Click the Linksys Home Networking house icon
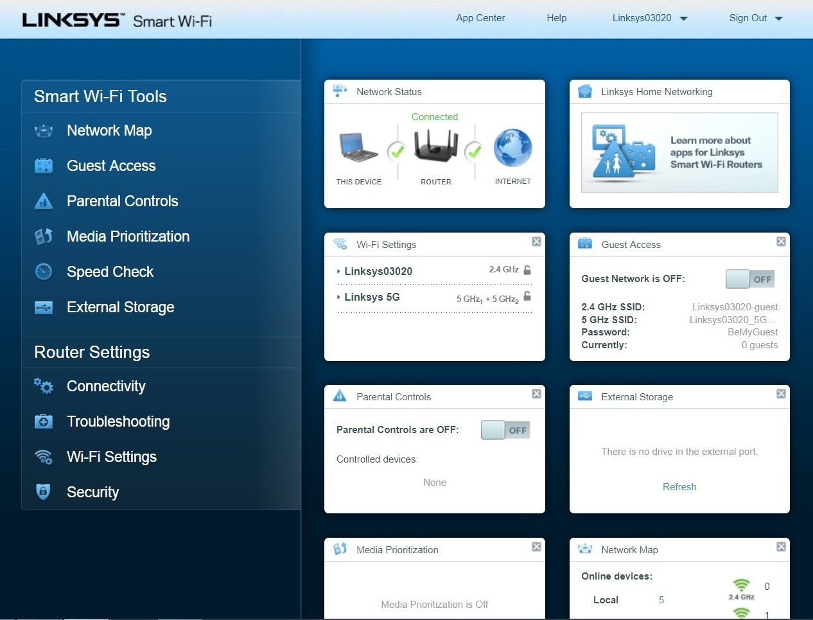 [585, 91]
